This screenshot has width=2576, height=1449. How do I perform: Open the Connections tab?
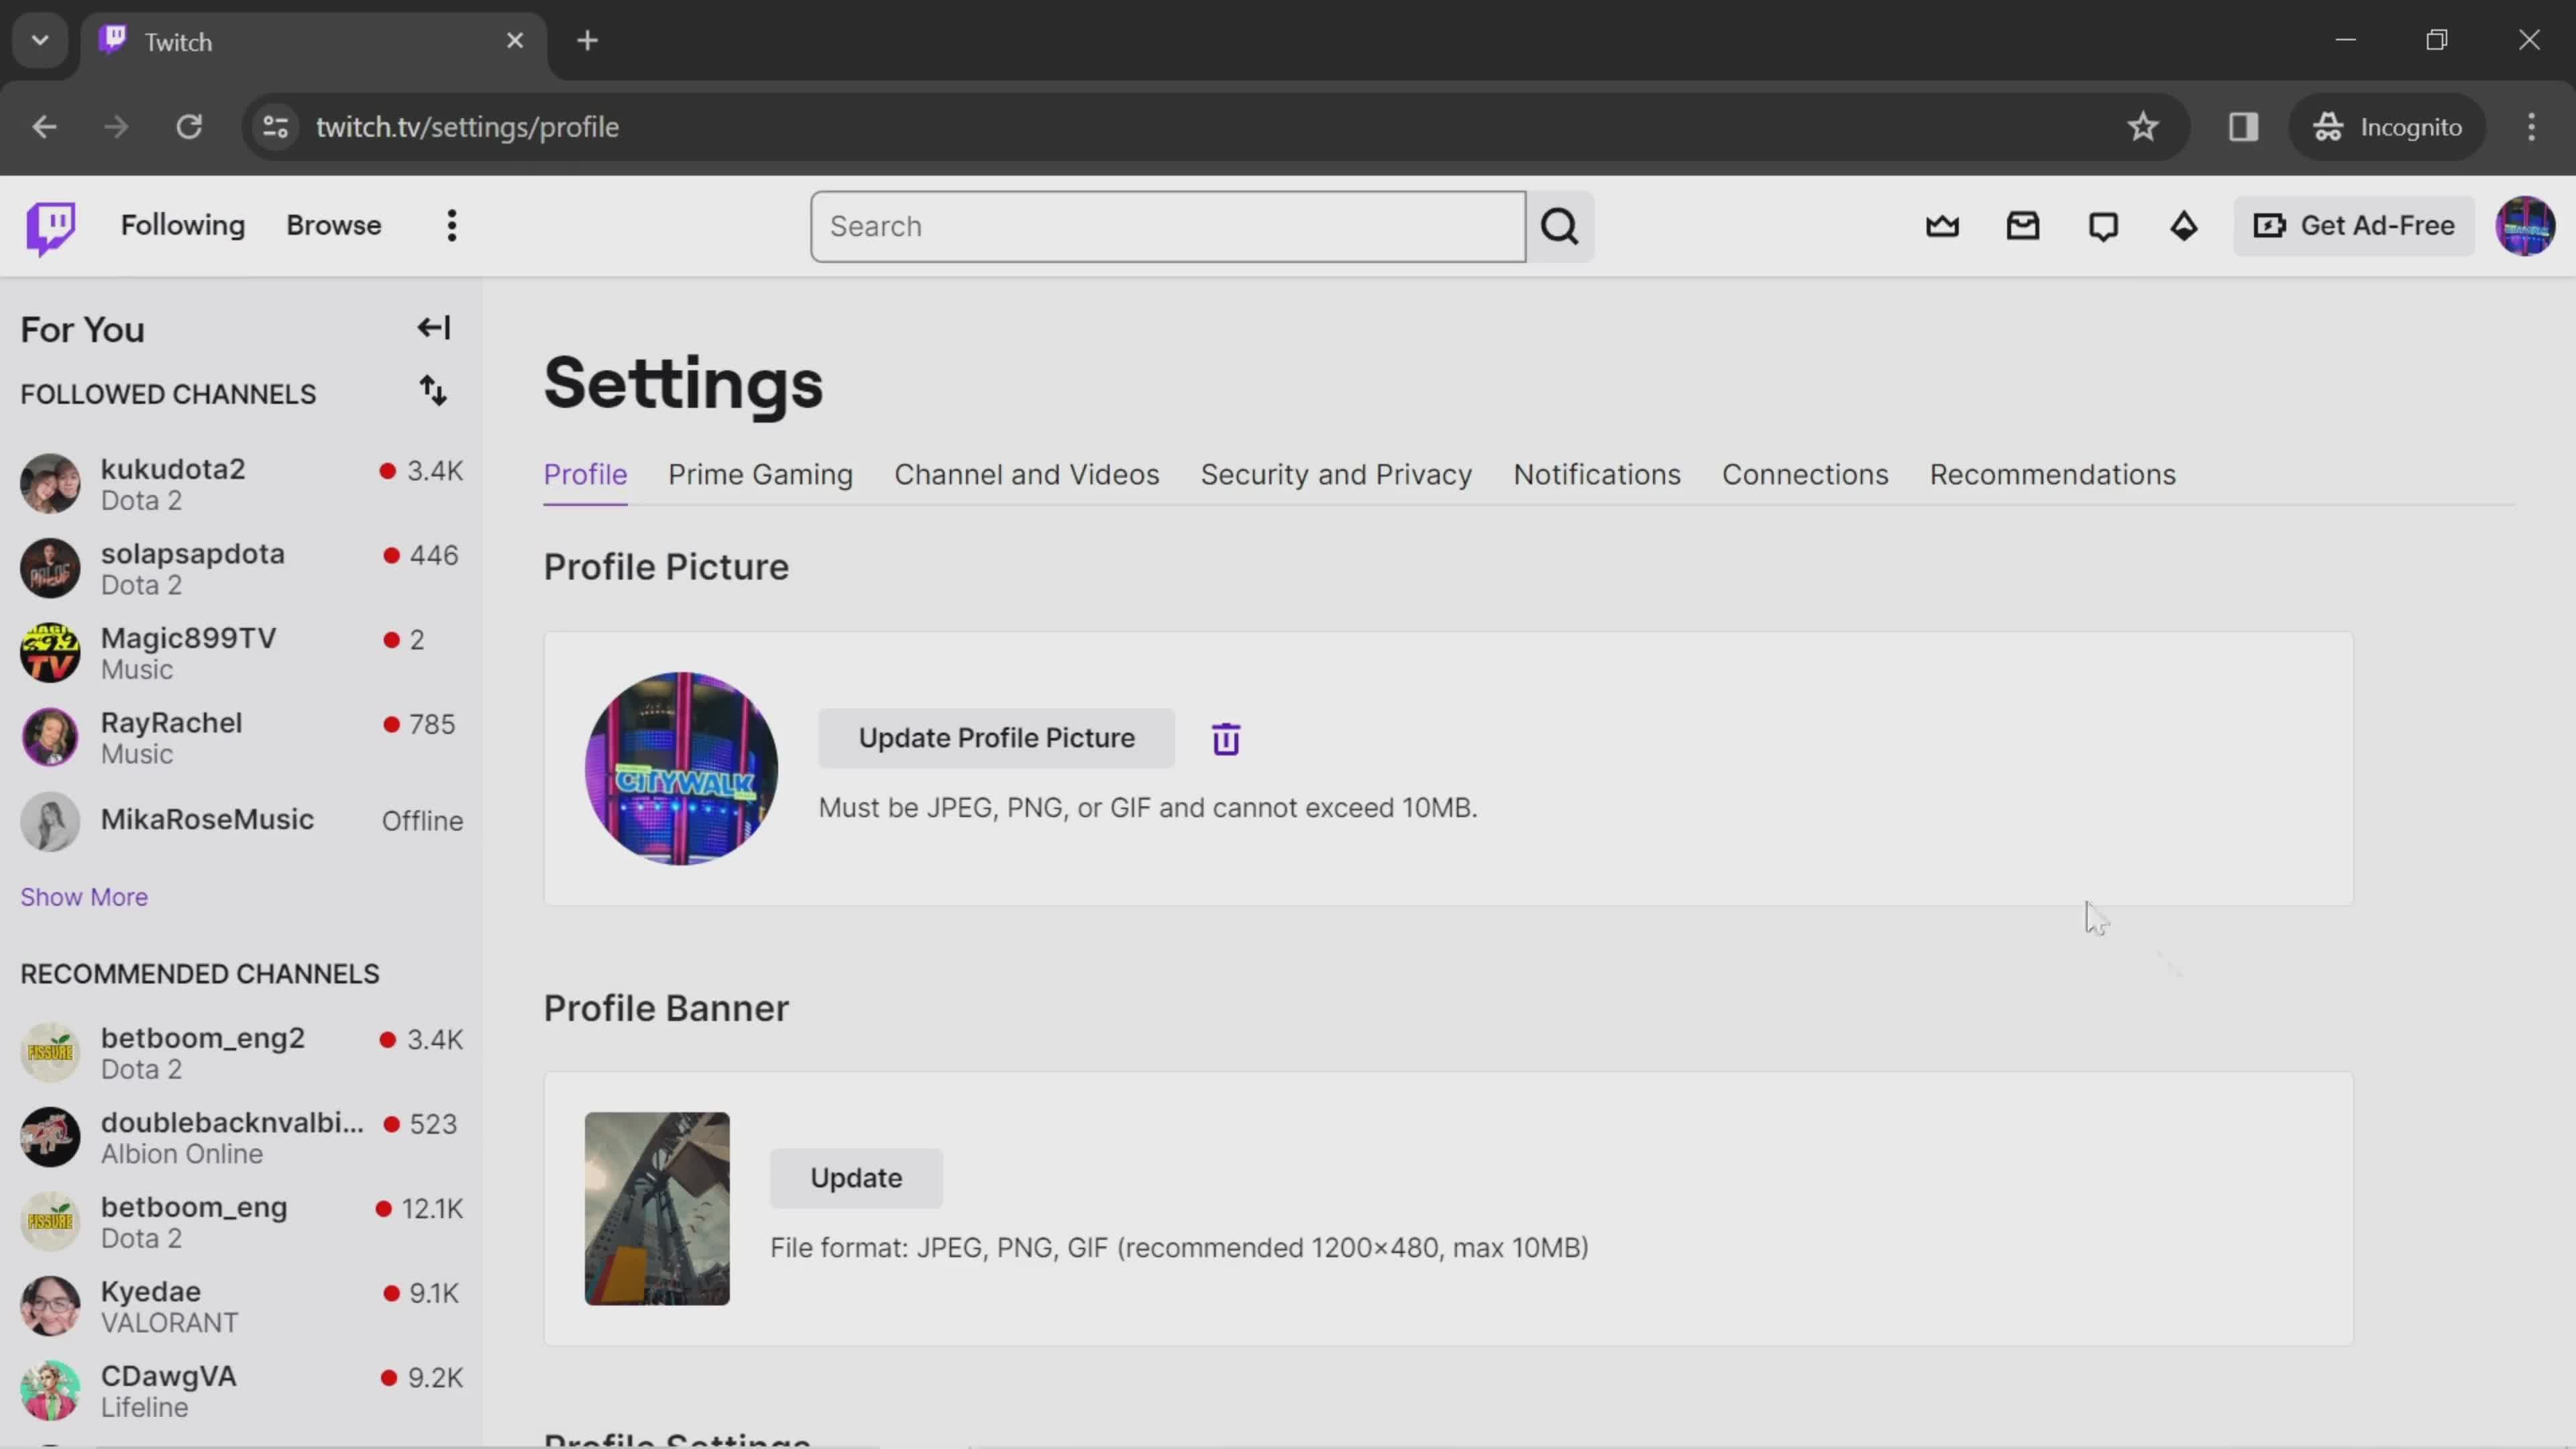[1805, 475]
